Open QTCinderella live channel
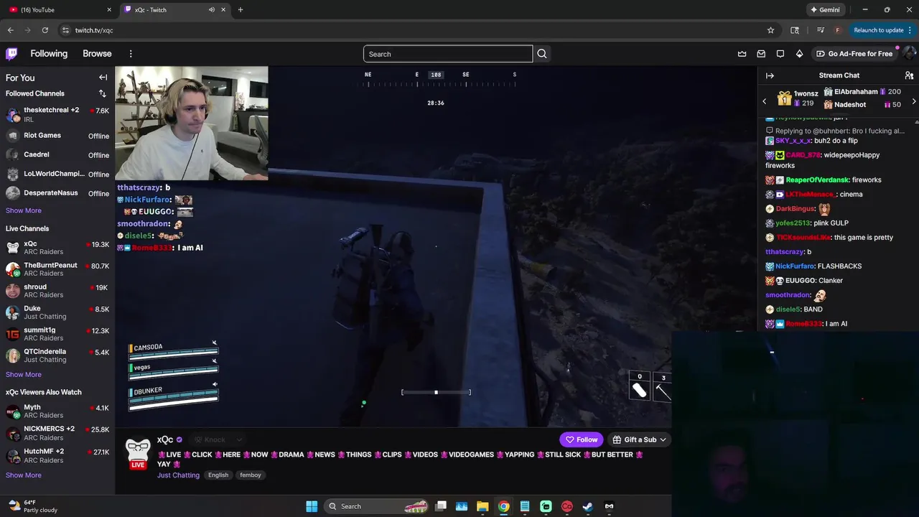919x517 pixels. pos(57,355)
